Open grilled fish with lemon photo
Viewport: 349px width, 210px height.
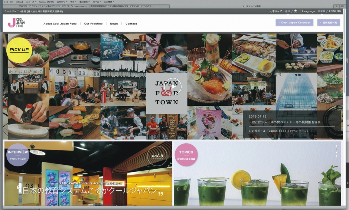254,53
